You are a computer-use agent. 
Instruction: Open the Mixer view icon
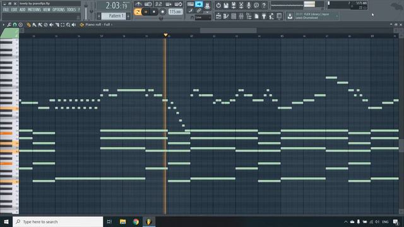point(241,16)
